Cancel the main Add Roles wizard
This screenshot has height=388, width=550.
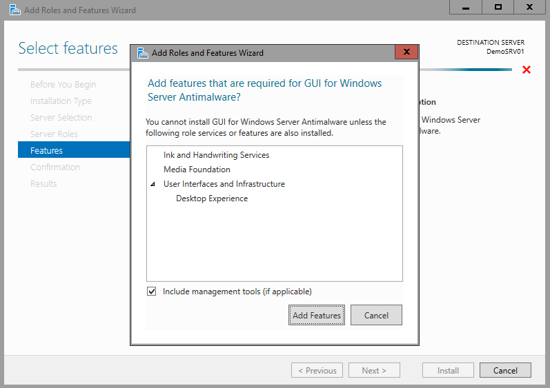tap(505, 370)
